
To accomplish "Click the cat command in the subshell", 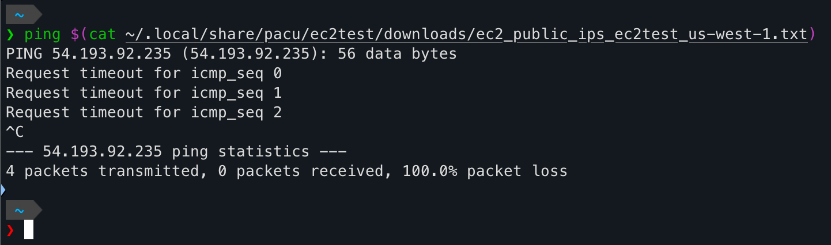I will [x=103, y=35].
